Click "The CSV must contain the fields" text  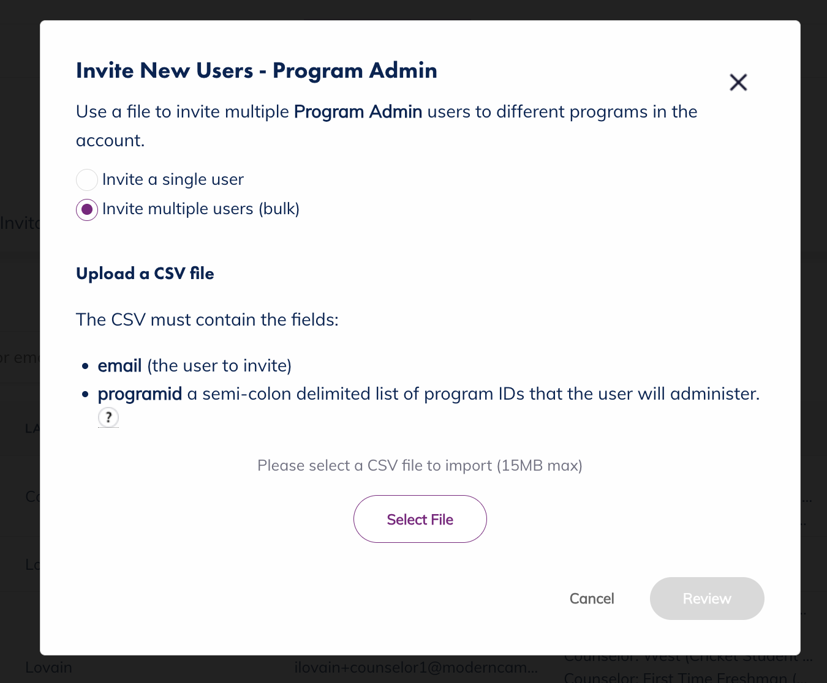click(207, 319)
